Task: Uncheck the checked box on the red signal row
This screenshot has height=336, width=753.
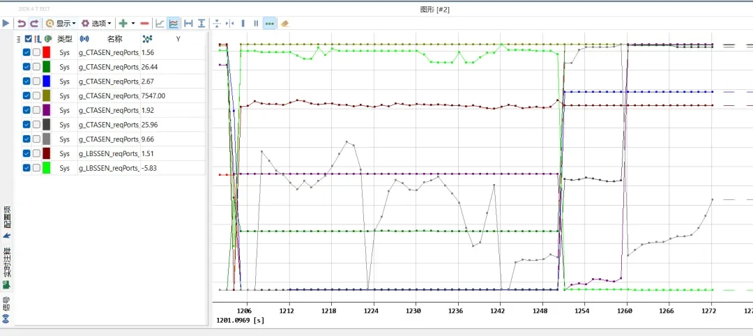Action: pyautogui.click(x=26, y=52)
